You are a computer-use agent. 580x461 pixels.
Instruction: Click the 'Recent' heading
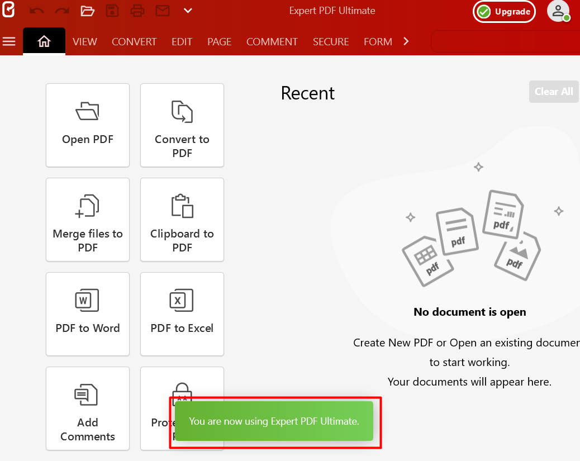click(x=308, y=93)
